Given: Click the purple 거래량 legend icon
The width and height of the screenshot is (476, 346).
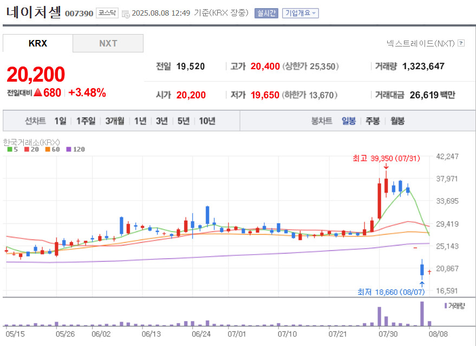Looking at the screenshot, I should coord(445,305).
